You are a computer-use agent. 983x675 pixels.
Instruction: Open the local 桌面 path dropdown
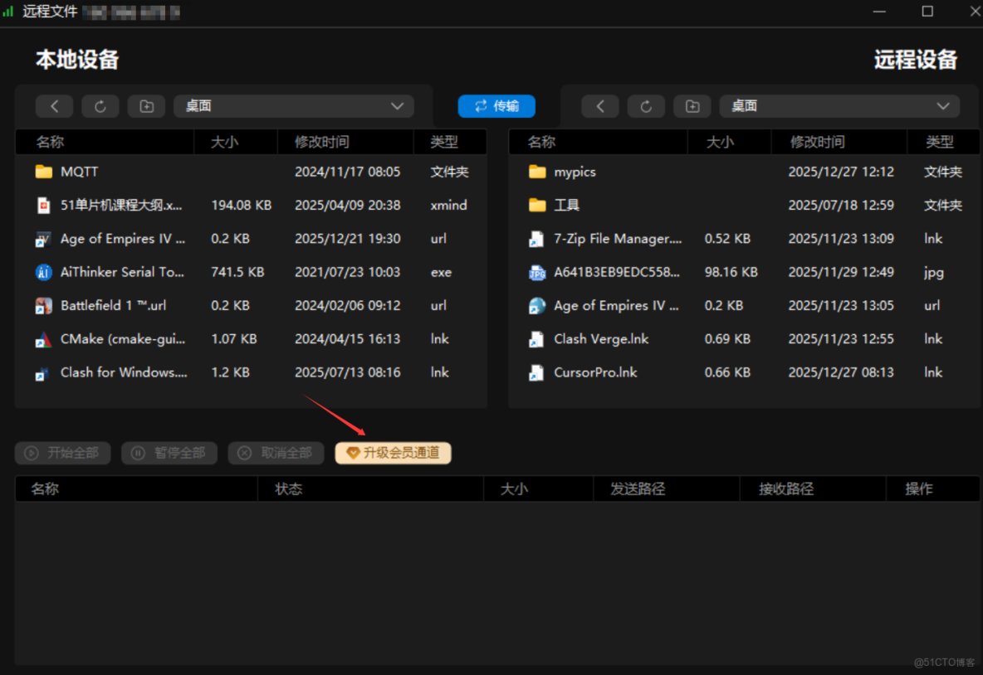[397, 106]
